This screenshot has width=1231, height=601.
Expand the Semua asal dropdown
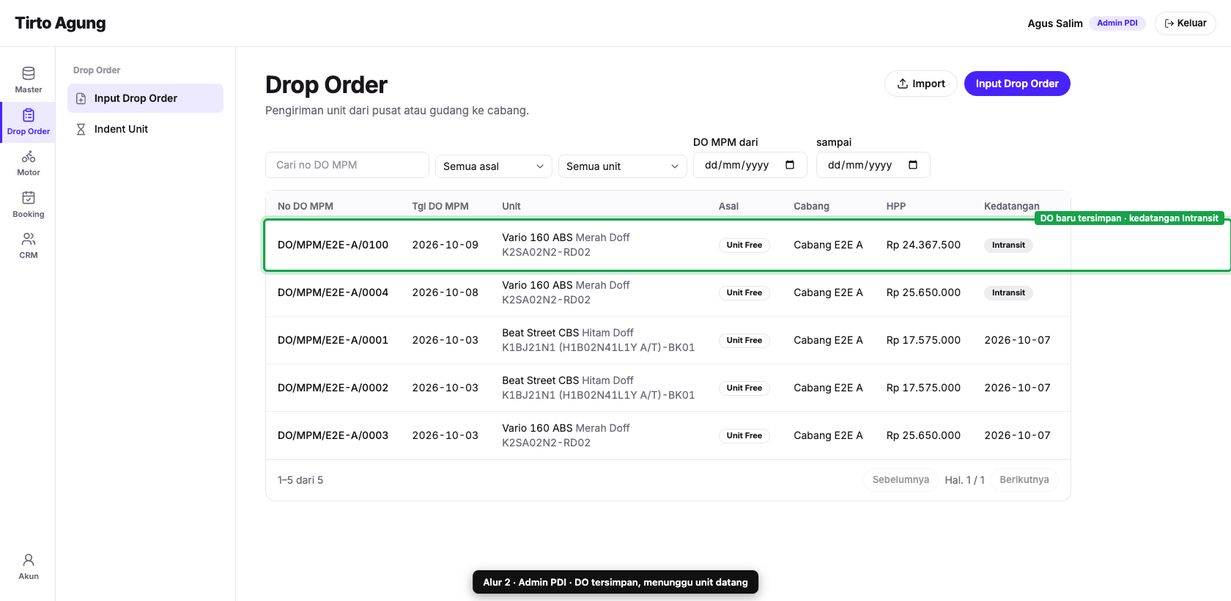[x=494, y=166]
